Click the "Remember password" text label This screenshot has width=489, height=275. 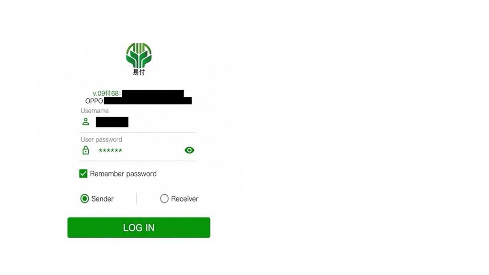pyautogui.click(x=123, y=174)
